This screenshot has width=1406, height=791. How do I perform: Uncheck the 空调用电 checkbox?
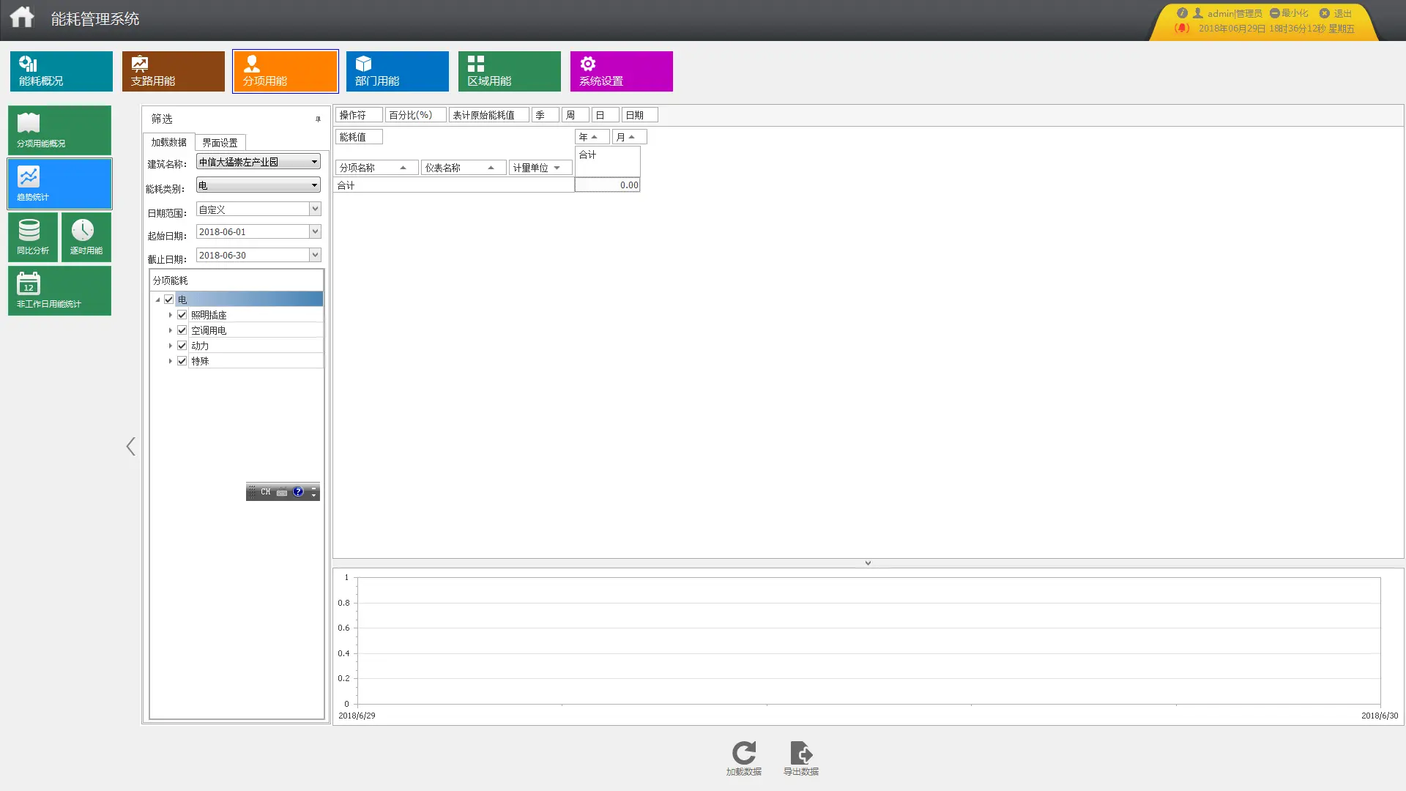(x=182, y=330)
